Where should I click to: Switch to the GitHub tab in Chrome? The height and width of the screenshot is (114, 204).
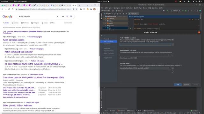36,5
